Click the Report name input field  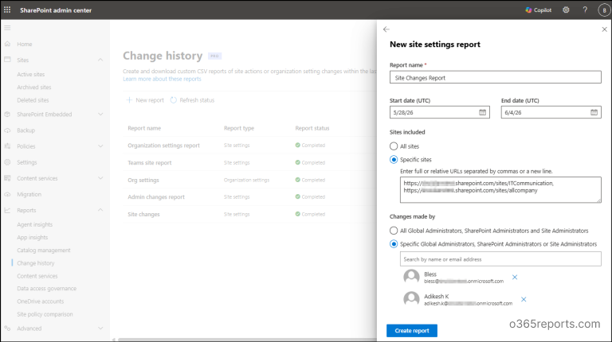tap(496, 77)
